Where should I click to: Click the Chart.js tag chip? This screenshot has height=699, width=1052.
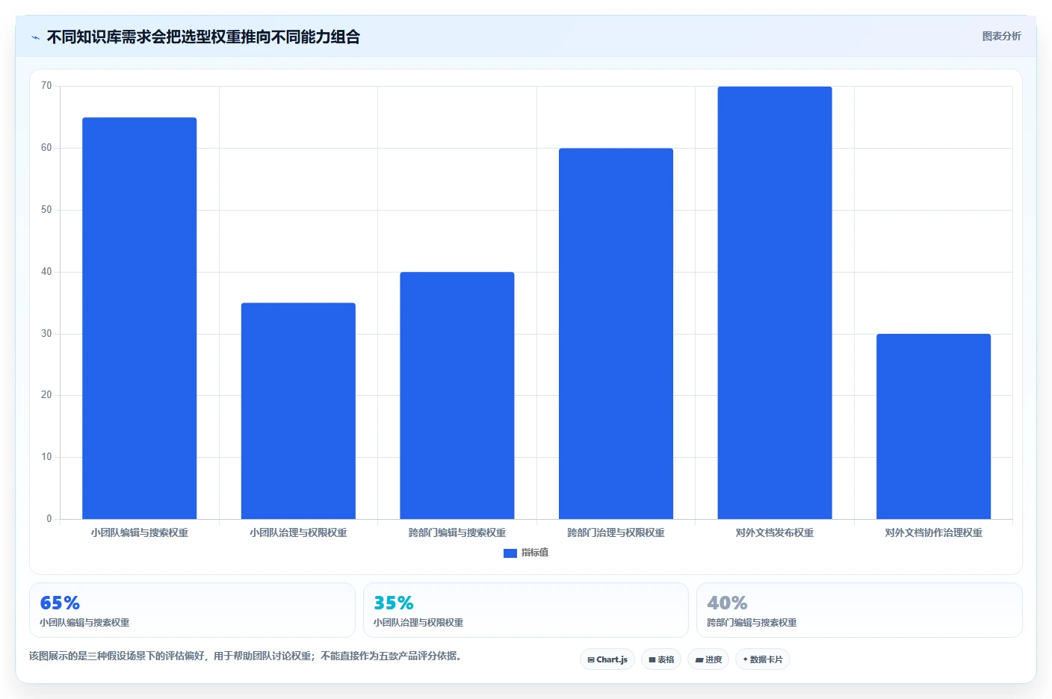607,659
